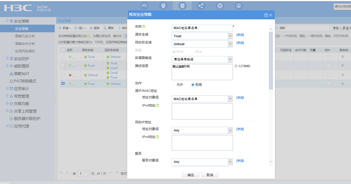Image resolution: width=351 pixels, height=184 pixels.
Task: Click the 多选 link beside 服务对象组
Action: (x=240, y=161)
